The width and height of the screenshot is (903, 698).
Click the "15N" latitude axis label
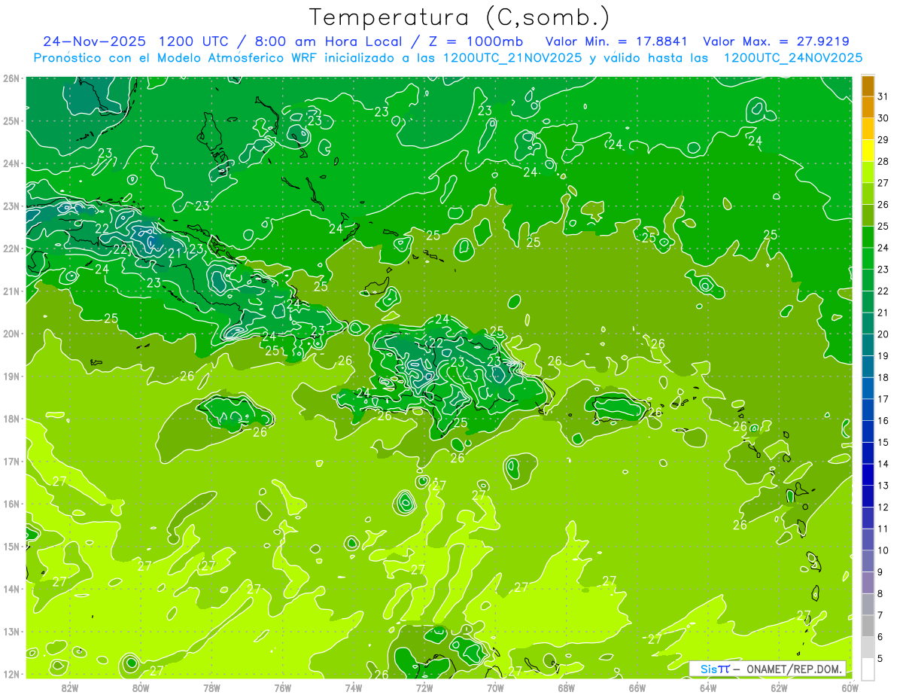pyautogui.click(x=11, y=546)
